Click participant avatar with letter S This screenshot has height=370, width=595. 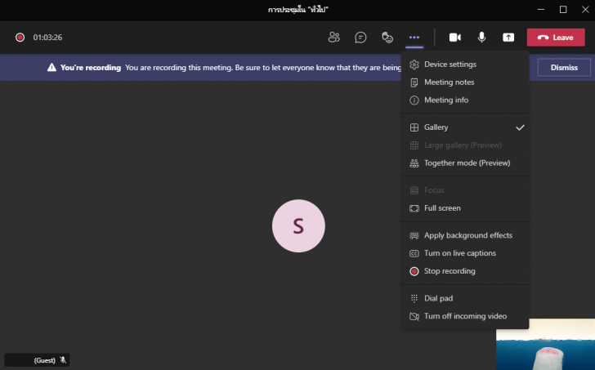click(x=298, y=226)
